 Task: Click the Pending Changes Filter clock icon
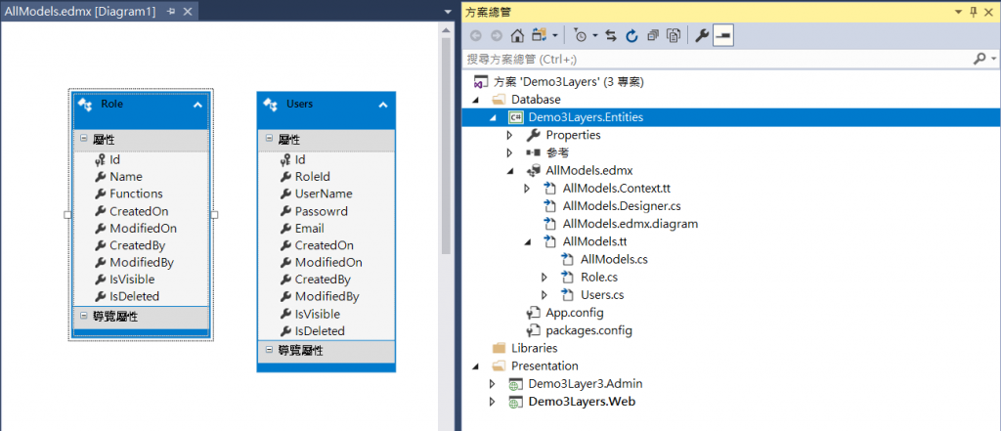(x=581, y=36)
